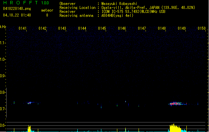Click the 0142 time marker
This screenshot has width=209, height=132.
point(43,28)
